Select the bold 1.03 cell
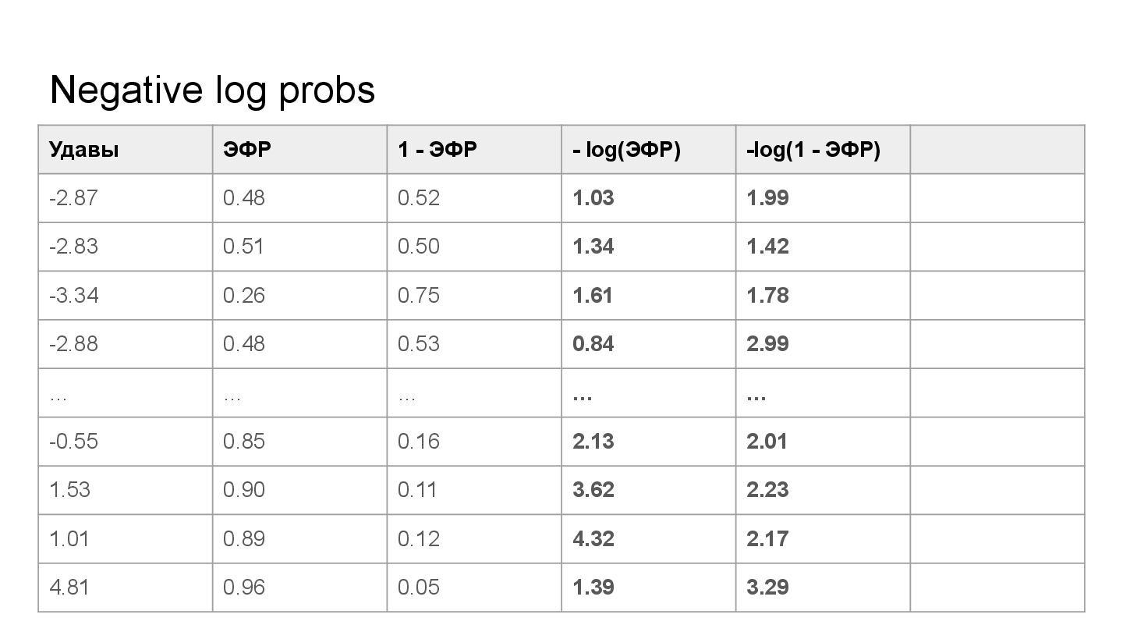Image resolution: width=1123 pixels, height=632 pixels. coord(593,198)
